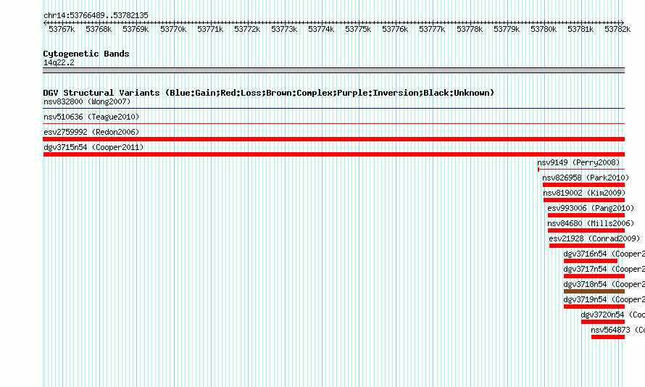The image size is (645, 387).
Task: Click the 53774k ruler position
Action: point(321,29)
